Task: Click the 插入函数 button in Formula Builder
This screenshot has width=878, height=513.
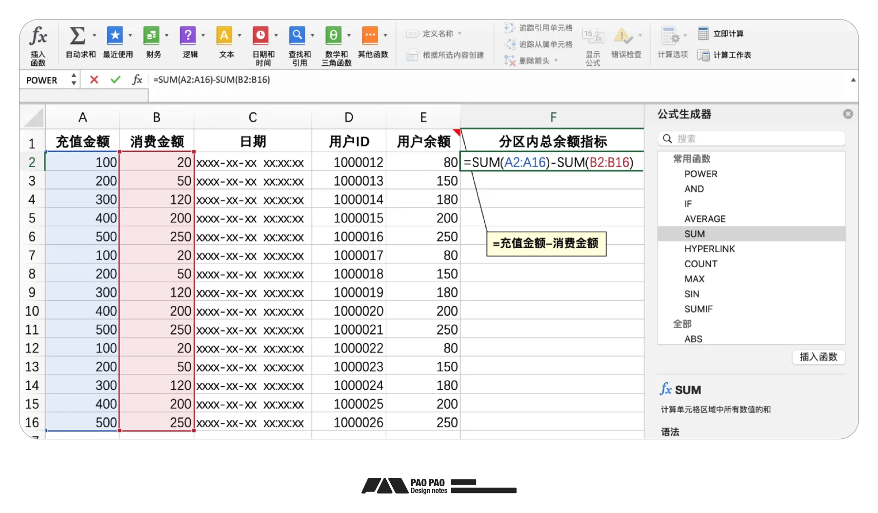Action: point(818,357)
